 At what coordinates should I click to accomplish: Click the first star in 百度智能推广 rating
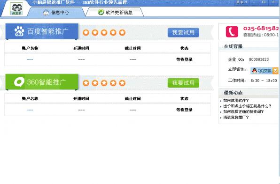pos(86,33)
